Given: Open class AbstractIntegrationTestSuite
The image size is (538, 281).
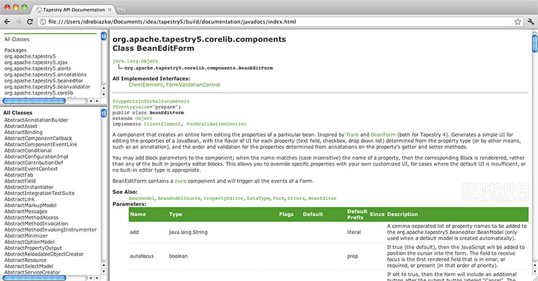Looking at the screenshot, I should click(x=40, y=193).
